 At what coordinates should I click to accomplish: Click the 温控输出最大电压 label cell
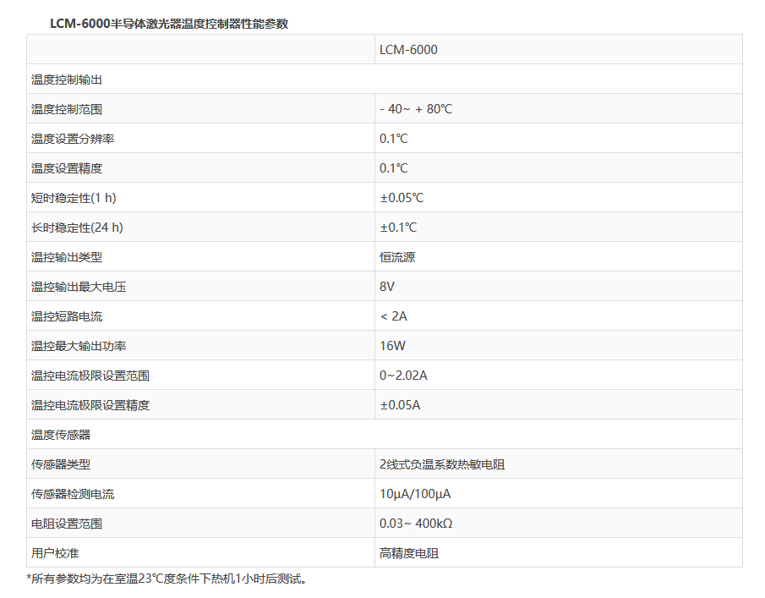pos(79,287)
